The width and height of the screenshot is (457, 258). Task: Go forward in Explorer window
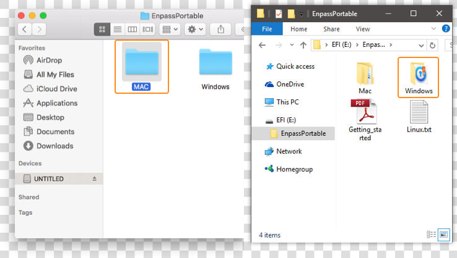click(x=279, y=45)
